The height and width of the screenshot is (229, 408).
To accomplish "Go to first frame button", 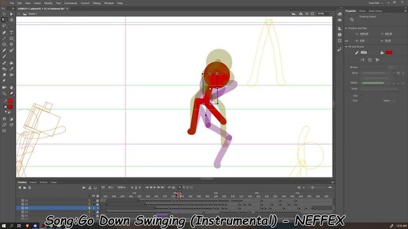I will pos(147,187).
